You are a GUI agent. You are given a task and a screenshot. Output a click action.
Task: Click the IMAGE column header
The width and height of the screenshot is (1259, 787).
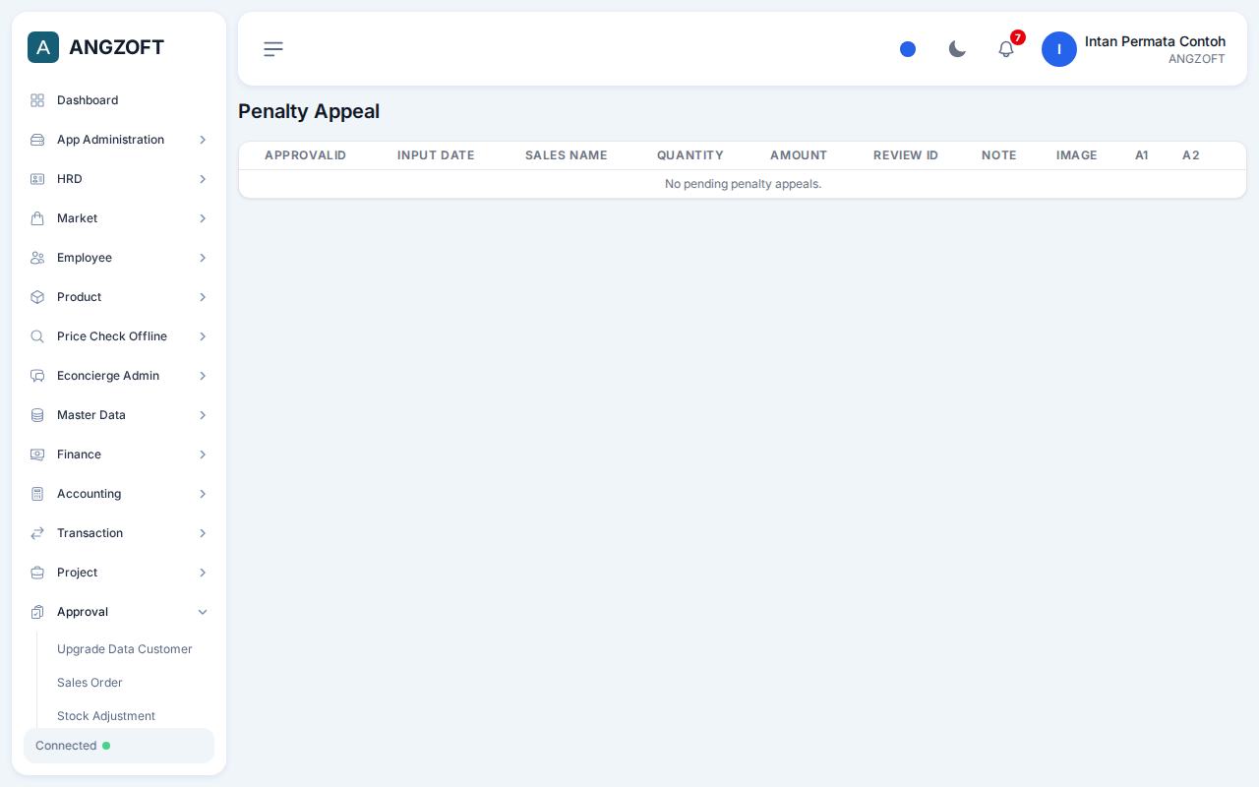[1077, 155]
